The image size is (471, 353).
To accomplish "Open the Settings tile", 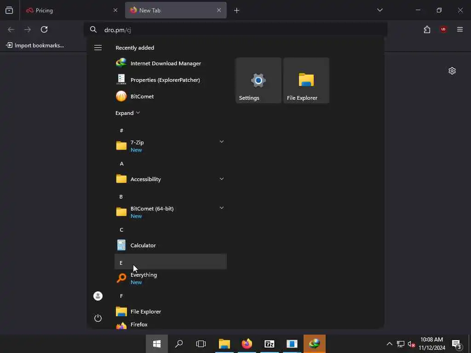I will (258, 80).
